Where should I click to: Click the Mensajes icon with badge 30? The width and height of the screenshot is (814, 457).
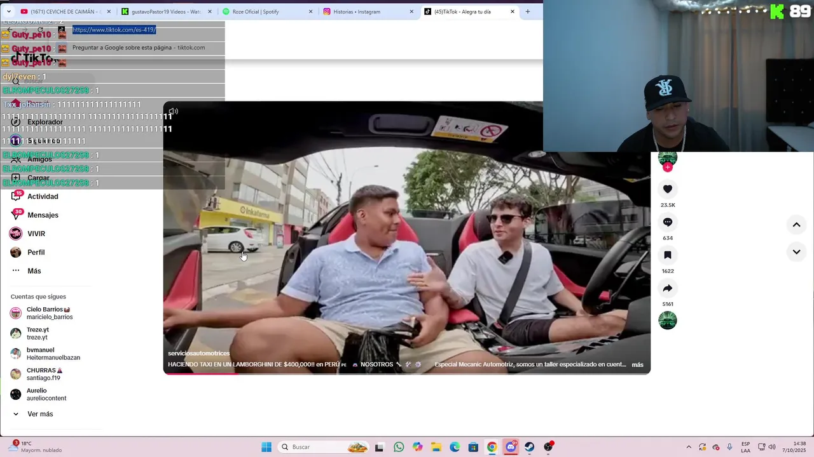[16, 215]
